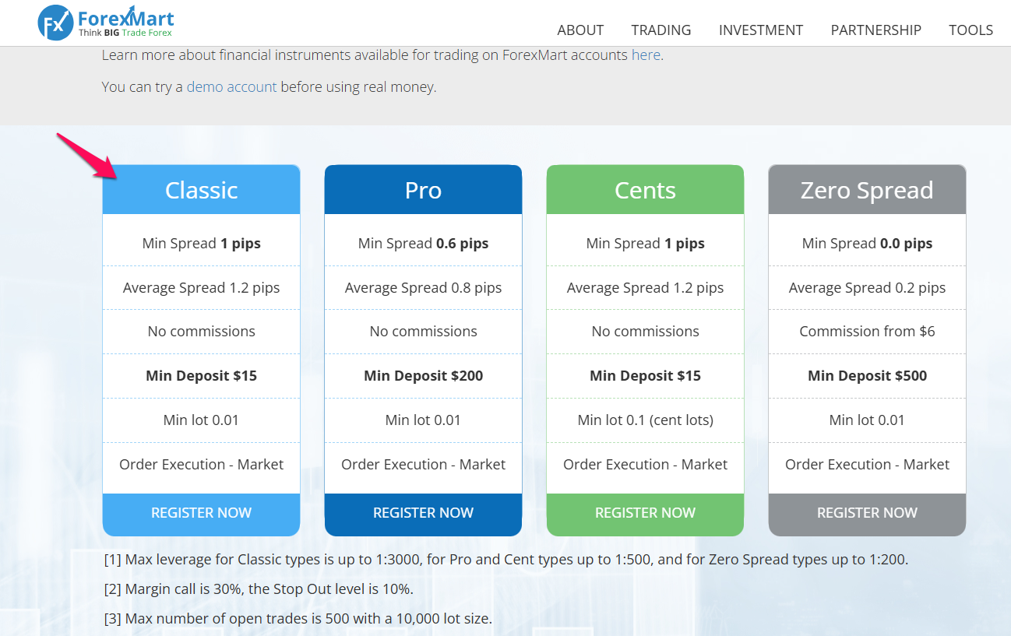Screen dimensions: 1011x636
Task: Click 'Min Deposit $500' text
Action: click(867, 376)
